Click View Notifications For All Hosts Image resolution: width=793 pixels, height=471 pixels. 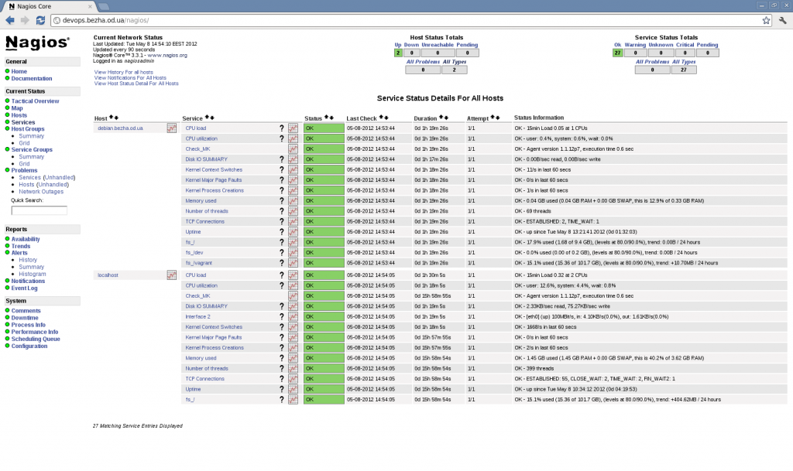[129, 77]
